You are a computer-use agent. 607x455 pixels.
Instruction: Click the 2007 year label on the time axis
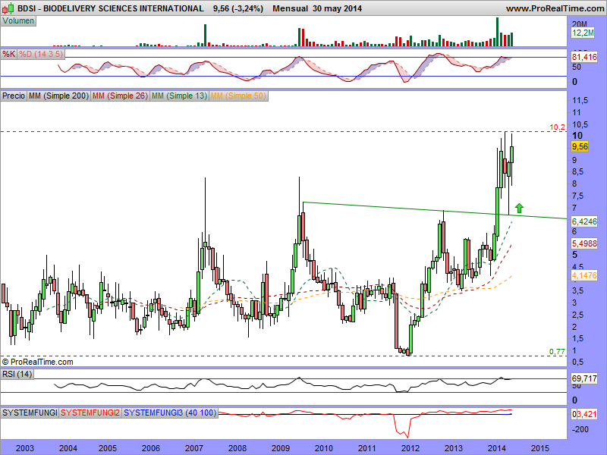194,448
